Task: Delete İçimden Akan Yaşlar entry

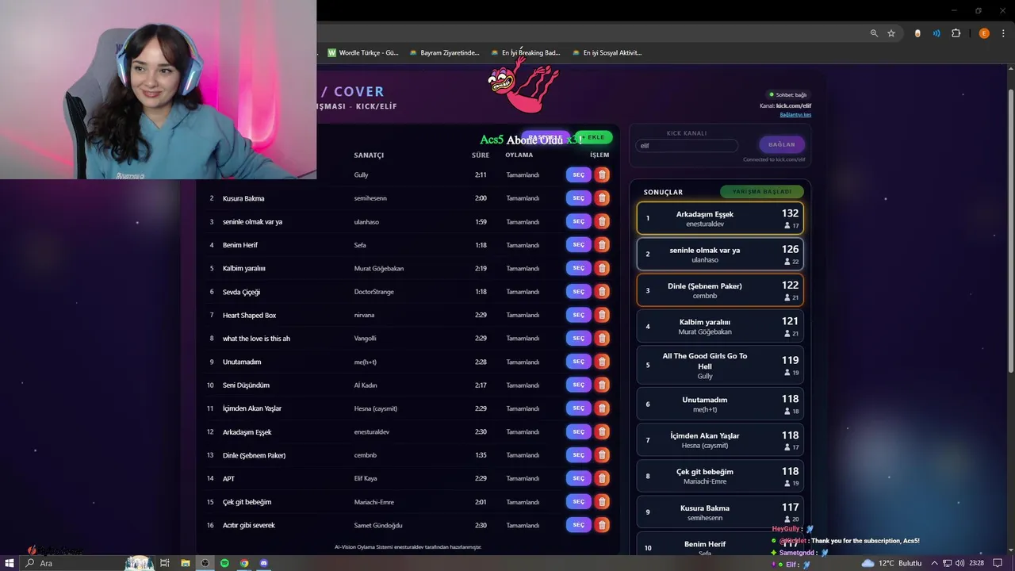Action: (x=602, y=408)
